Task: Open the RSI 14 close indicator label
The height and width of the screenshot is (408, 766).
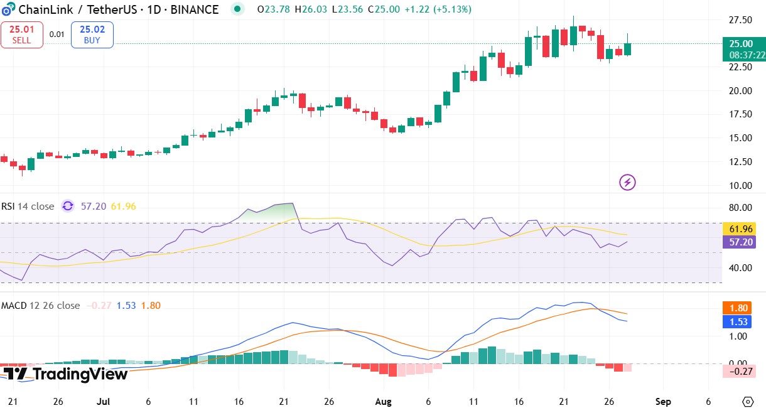Action: pyautogui.click(x=27, y=206)
